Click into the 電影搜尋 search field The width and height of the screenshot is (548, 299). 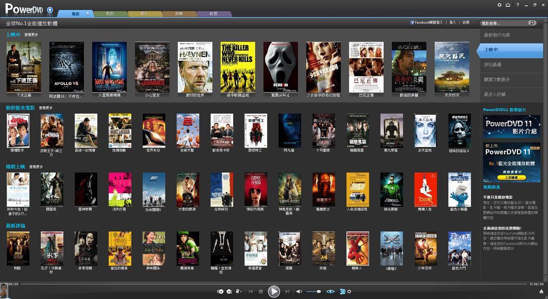pyautogui.click(x=504, y=23)
